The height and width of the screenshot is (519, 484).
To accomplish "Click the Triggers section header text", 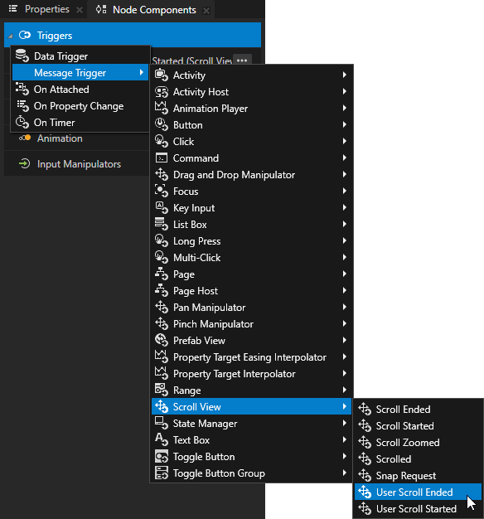I will [55, 36].
